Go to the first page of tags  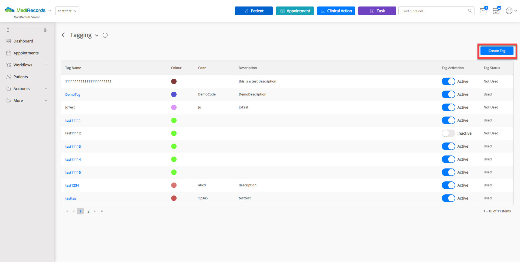click(x=67, y=211)
